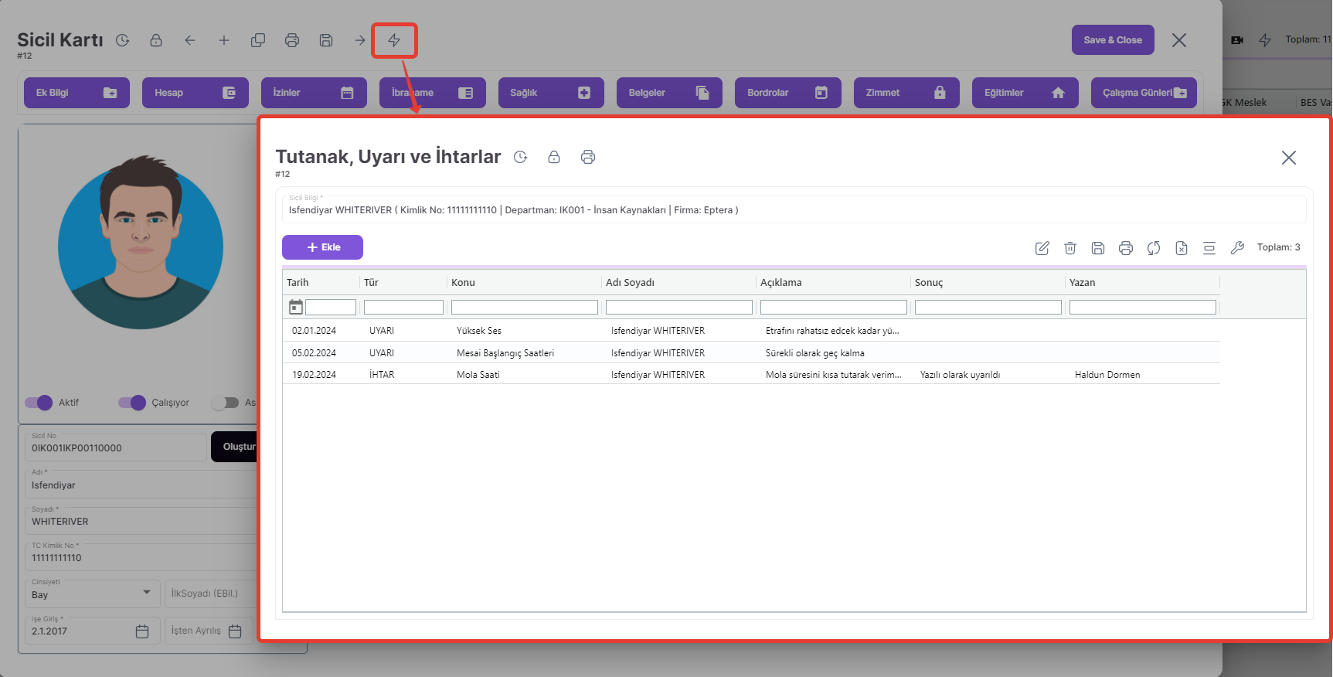Export to Excel using the file icon

pyautogui.click(x=1181, y=248)
